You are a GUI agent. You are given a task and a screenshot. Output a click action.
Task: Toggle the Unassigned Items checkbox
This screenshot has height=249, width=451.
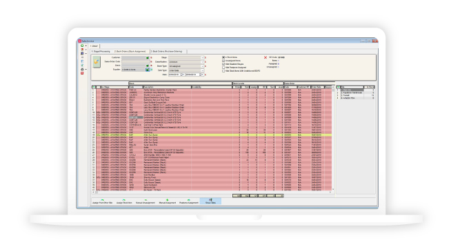[223, 61]
